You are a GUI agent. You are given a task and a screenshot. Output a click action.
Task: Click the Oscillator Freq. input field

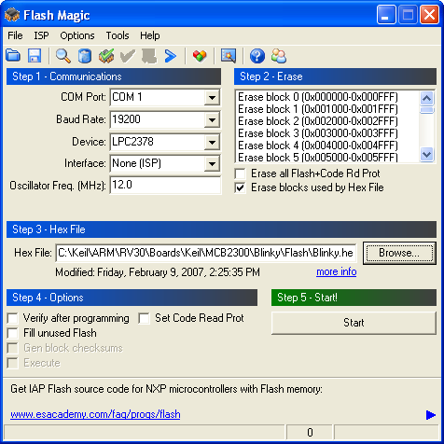click(x=165, y=185)
